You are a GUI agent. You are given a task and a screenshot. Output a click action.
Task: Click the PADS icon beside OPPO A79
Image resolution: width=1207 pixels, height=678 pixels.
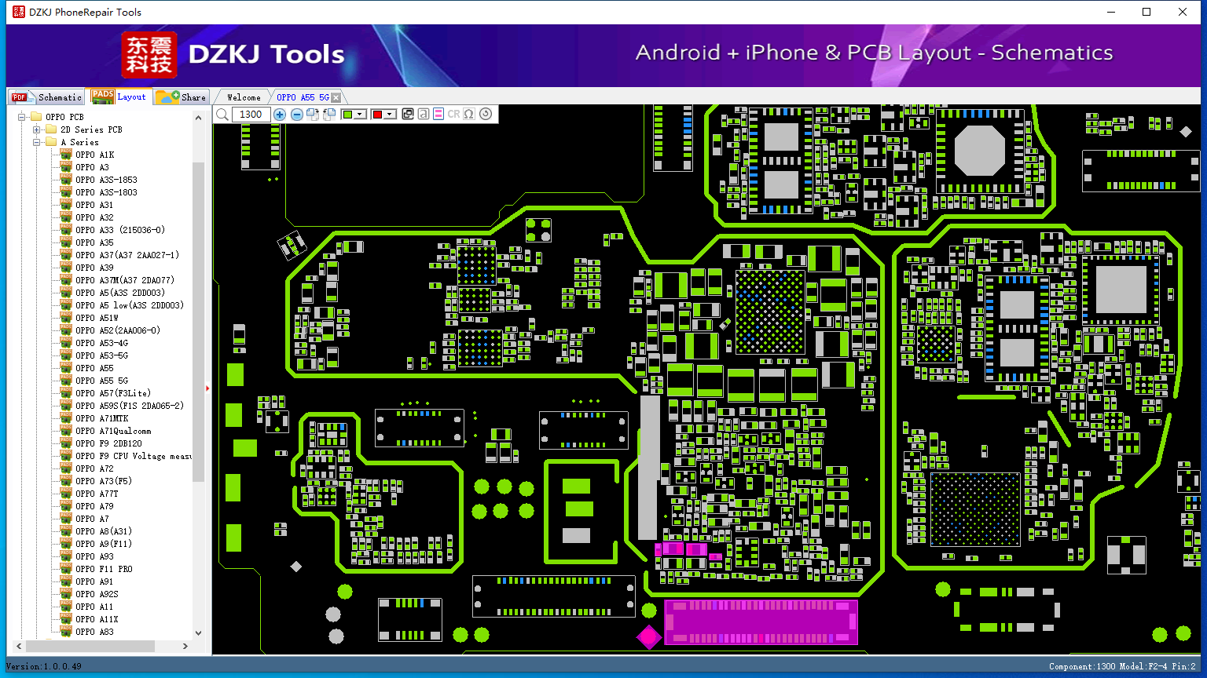[x=66, y=506]
